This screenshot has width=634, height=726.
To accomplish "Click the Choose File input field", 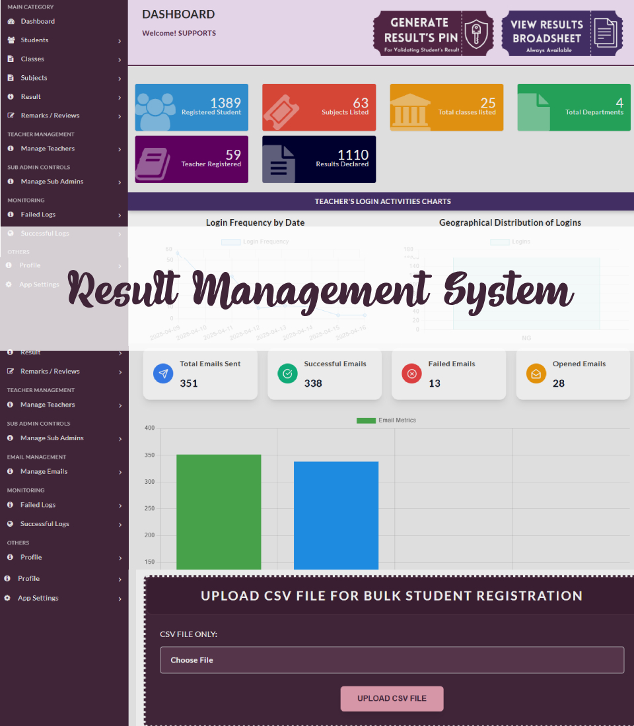I will (x=392, y=660).
